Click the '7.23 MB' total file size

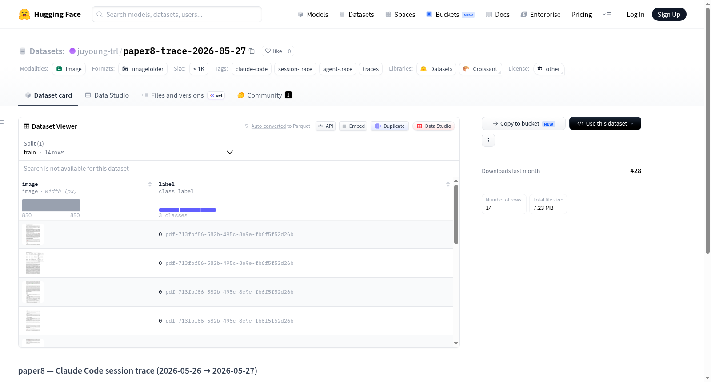(543, 208)
